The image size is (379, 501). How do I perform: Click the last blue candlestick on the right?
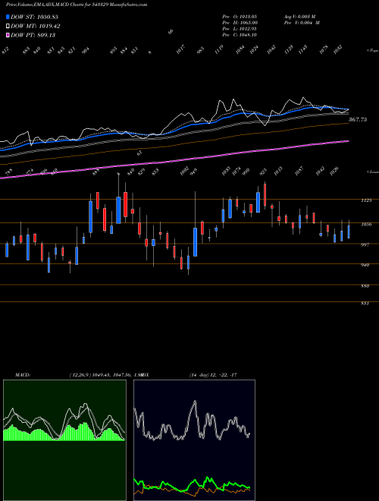[349, 232]
